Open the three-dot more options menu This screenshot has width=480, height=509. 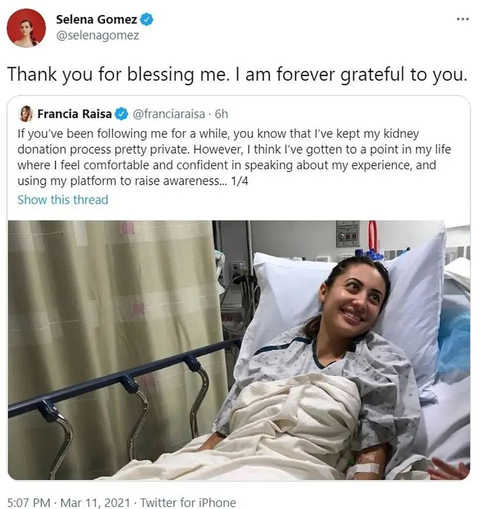coord(463,19)
